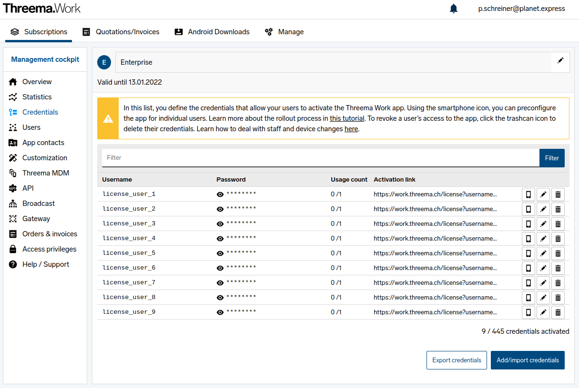Open Statistics from the sidebar

click(x=31, y=97)
